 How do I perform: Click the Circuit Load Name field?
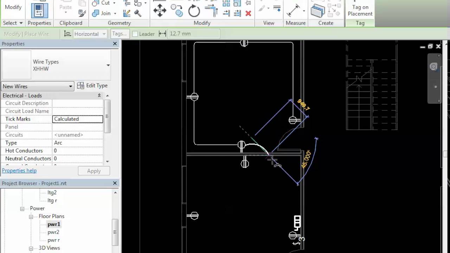pos(78,111)
